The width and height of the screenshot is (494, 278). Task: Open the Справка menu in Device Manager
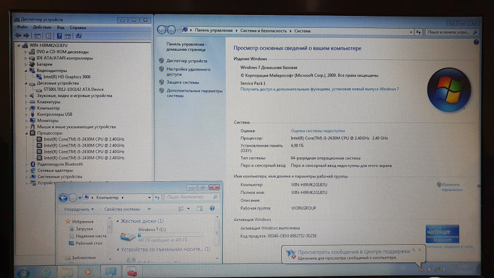tap(78, 28)
